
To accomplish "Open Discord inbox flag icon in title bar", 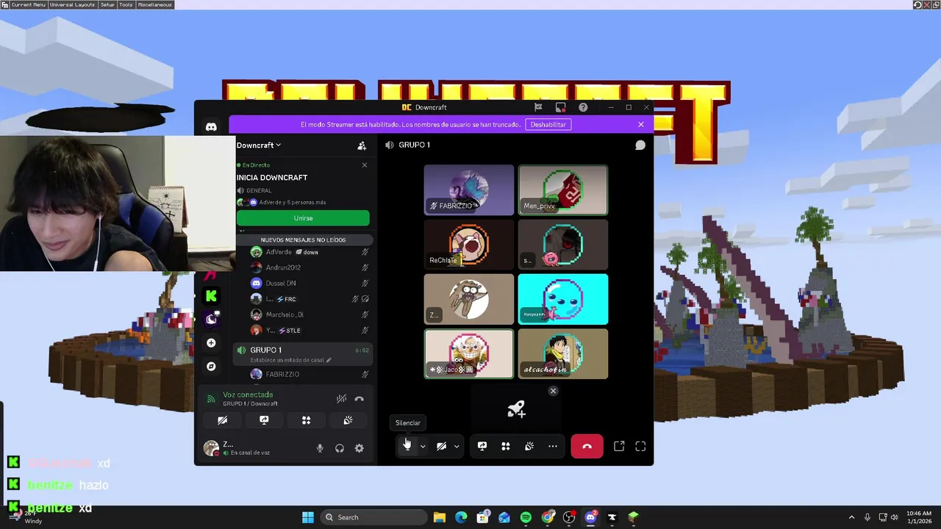I will coord(538,107).
